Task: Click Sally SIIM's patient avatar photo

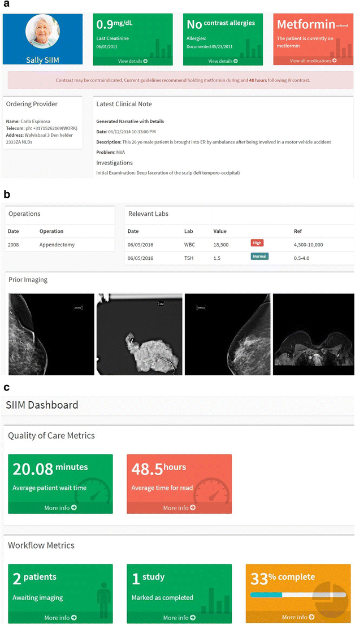Action: pos(42,35)
